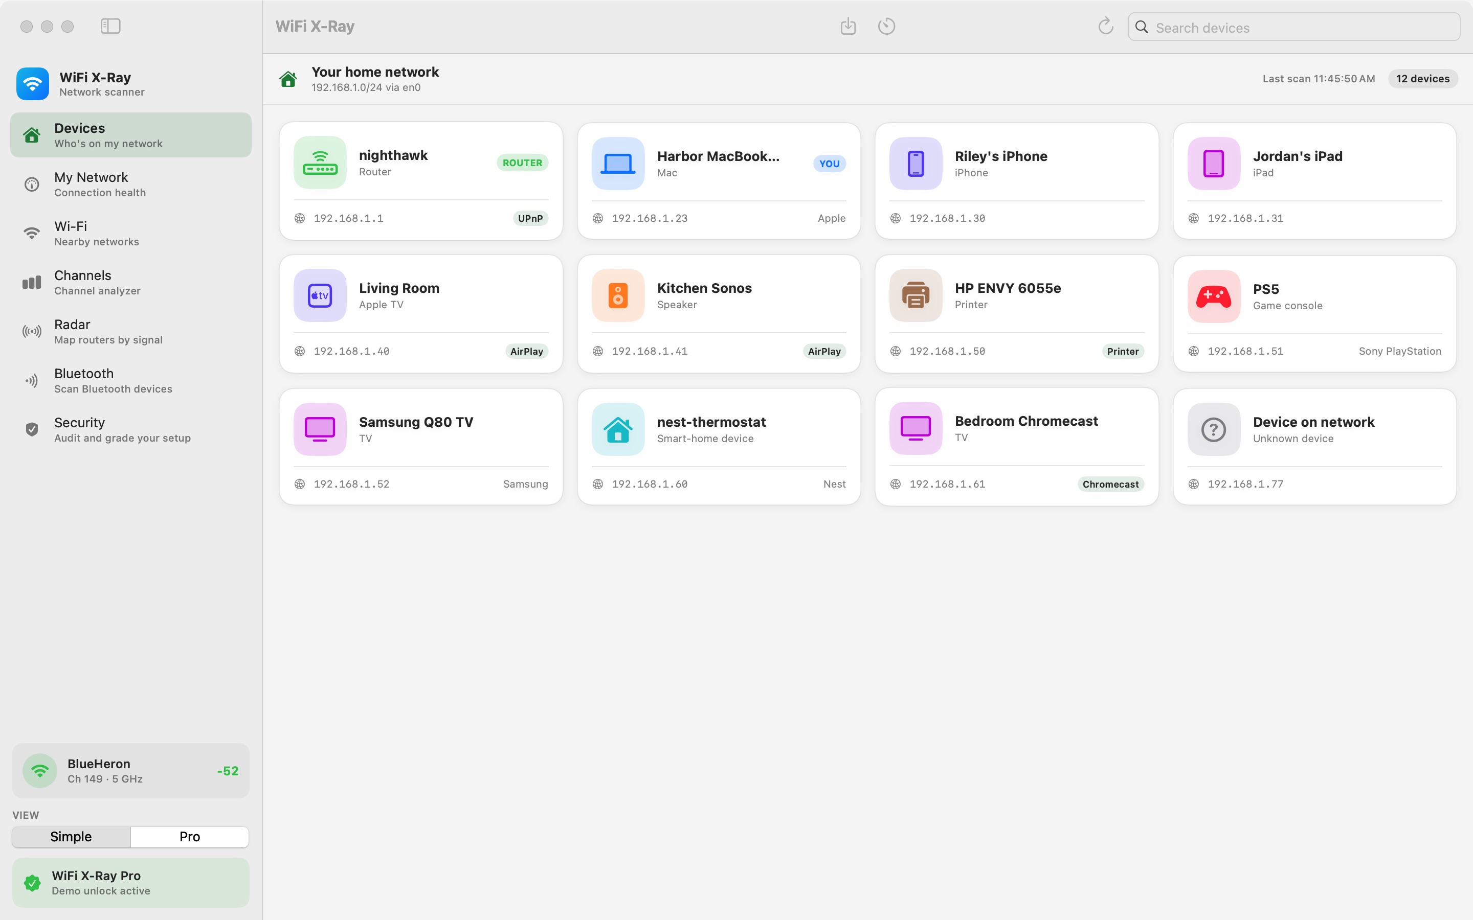Click the Apple vendor label on MacBook
This screenshot has height=920, width=1473.
coord(832,218)
